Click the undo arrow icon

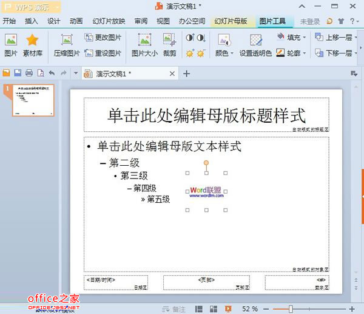click(x=52, y=73)
